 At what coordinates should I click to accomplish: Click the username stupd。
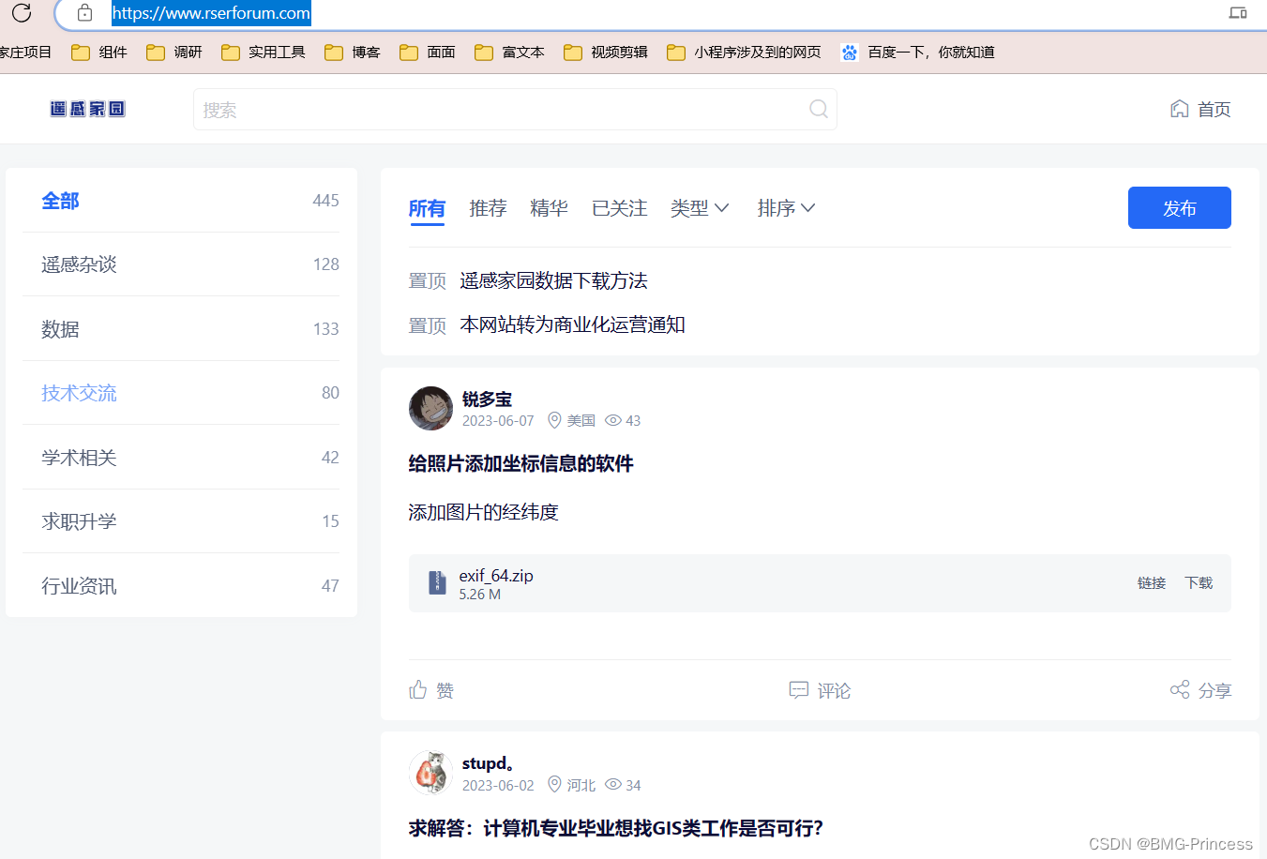pos(488,763)
